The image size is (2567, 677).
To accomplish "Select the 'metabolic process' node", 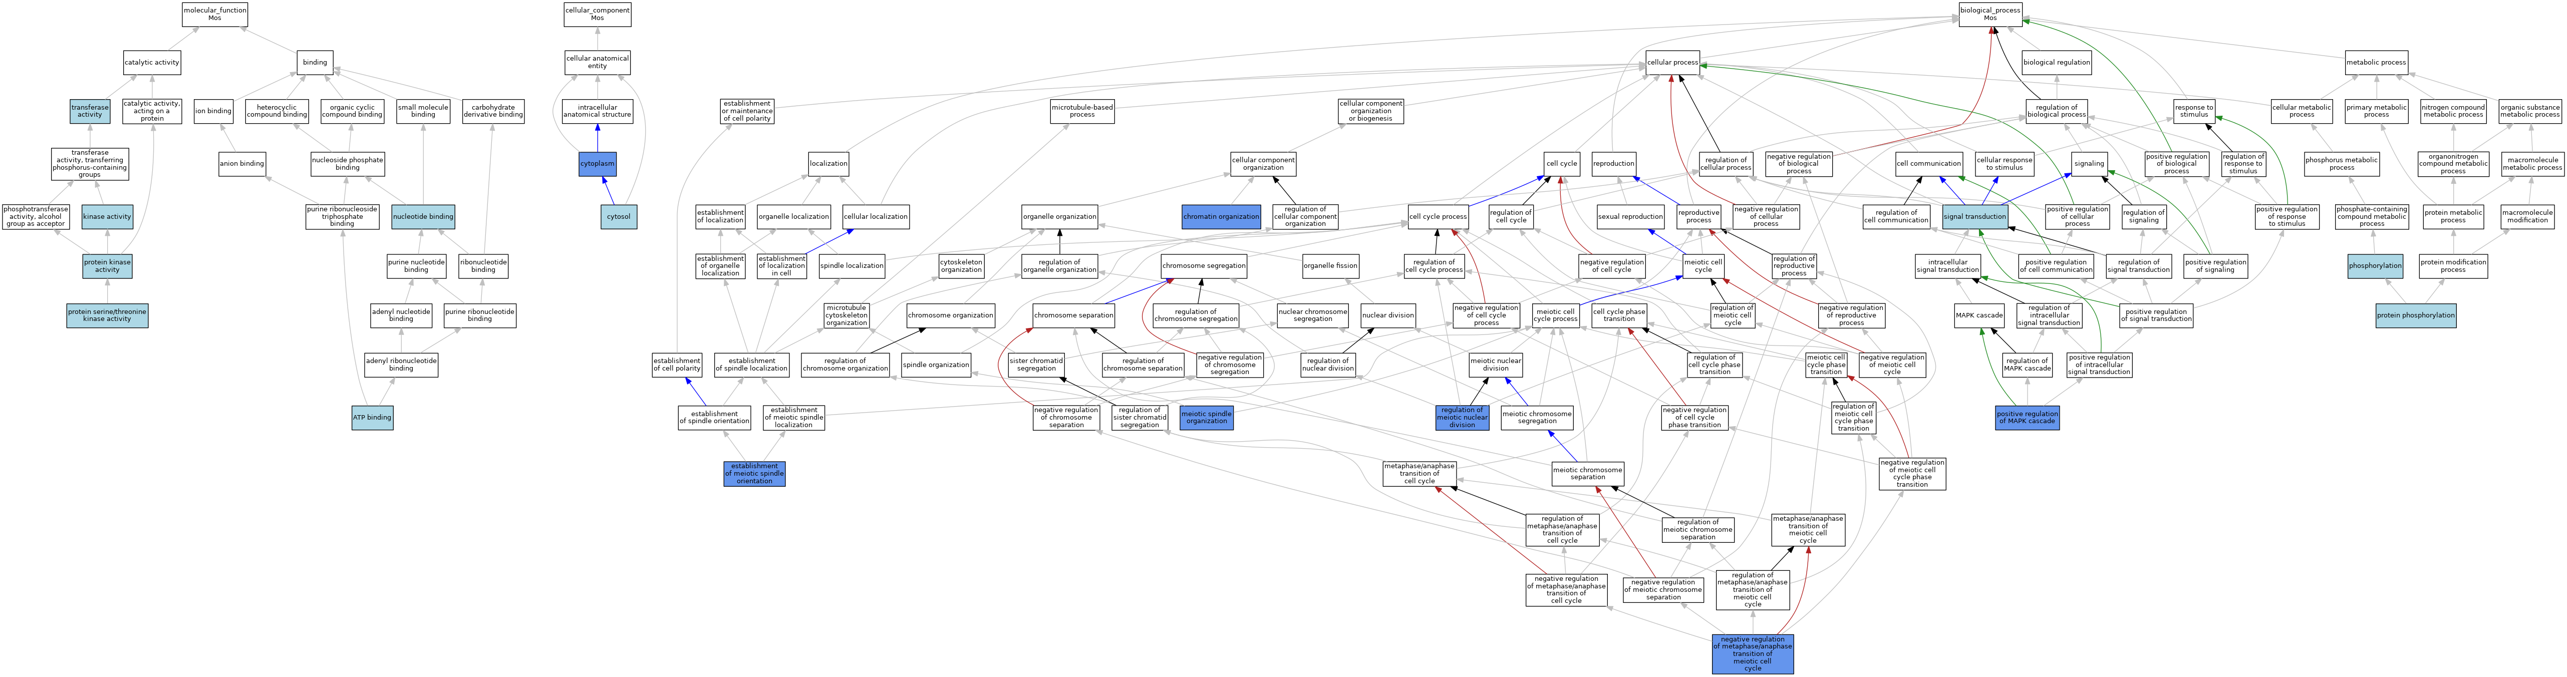I will [2376, 62].
